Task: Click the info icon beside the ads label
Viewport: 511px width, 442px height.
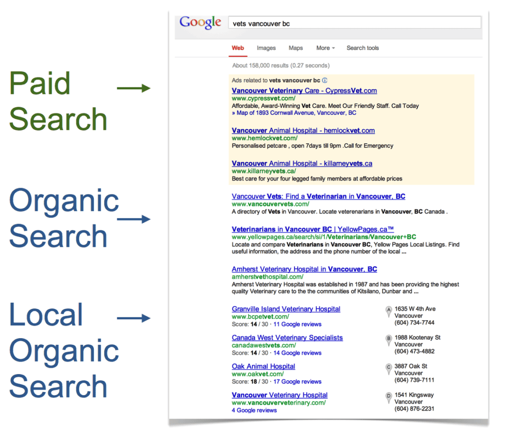Action: coord(325,80)
